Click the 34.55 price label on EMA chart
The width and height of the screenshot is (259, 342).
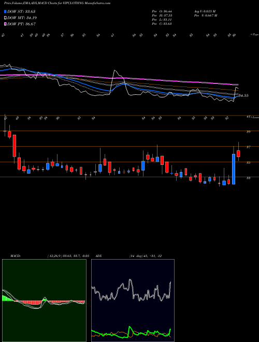point(243,95)
